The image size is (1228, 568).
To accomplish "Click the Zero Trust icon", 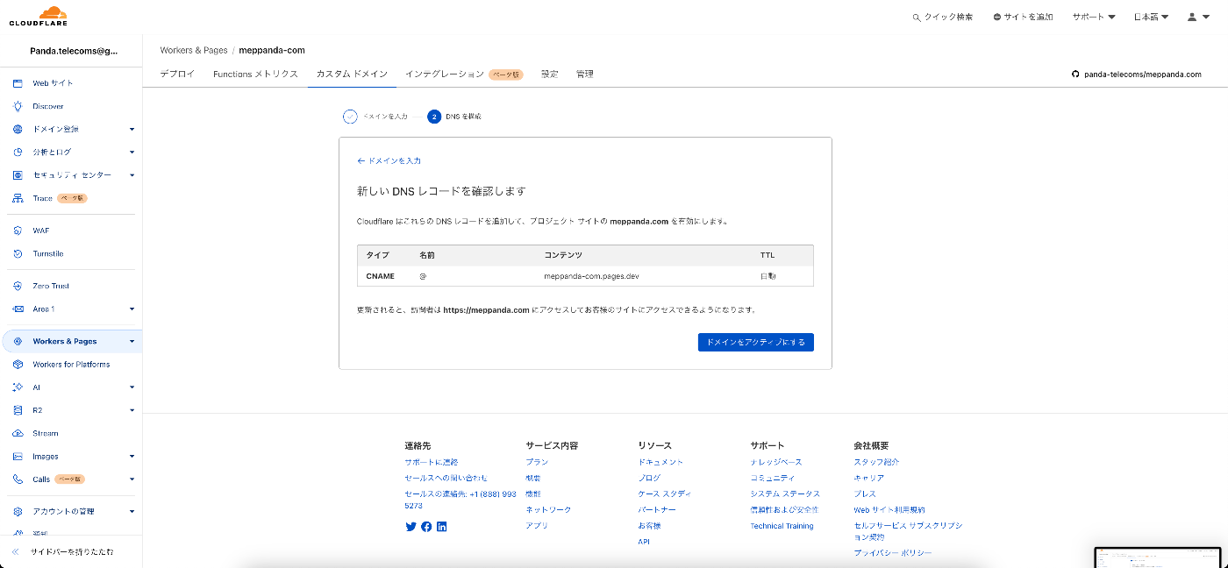I will pos(18,286).
